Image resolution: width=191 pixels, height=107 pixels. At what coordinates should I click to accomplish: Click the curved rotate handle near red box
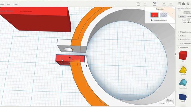point(86,66)
